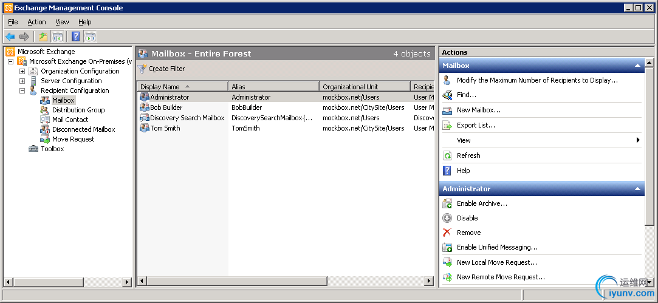658x303 pixels.
Task: Click the Help link in Actions pane
Action: [x=464, y=171]
